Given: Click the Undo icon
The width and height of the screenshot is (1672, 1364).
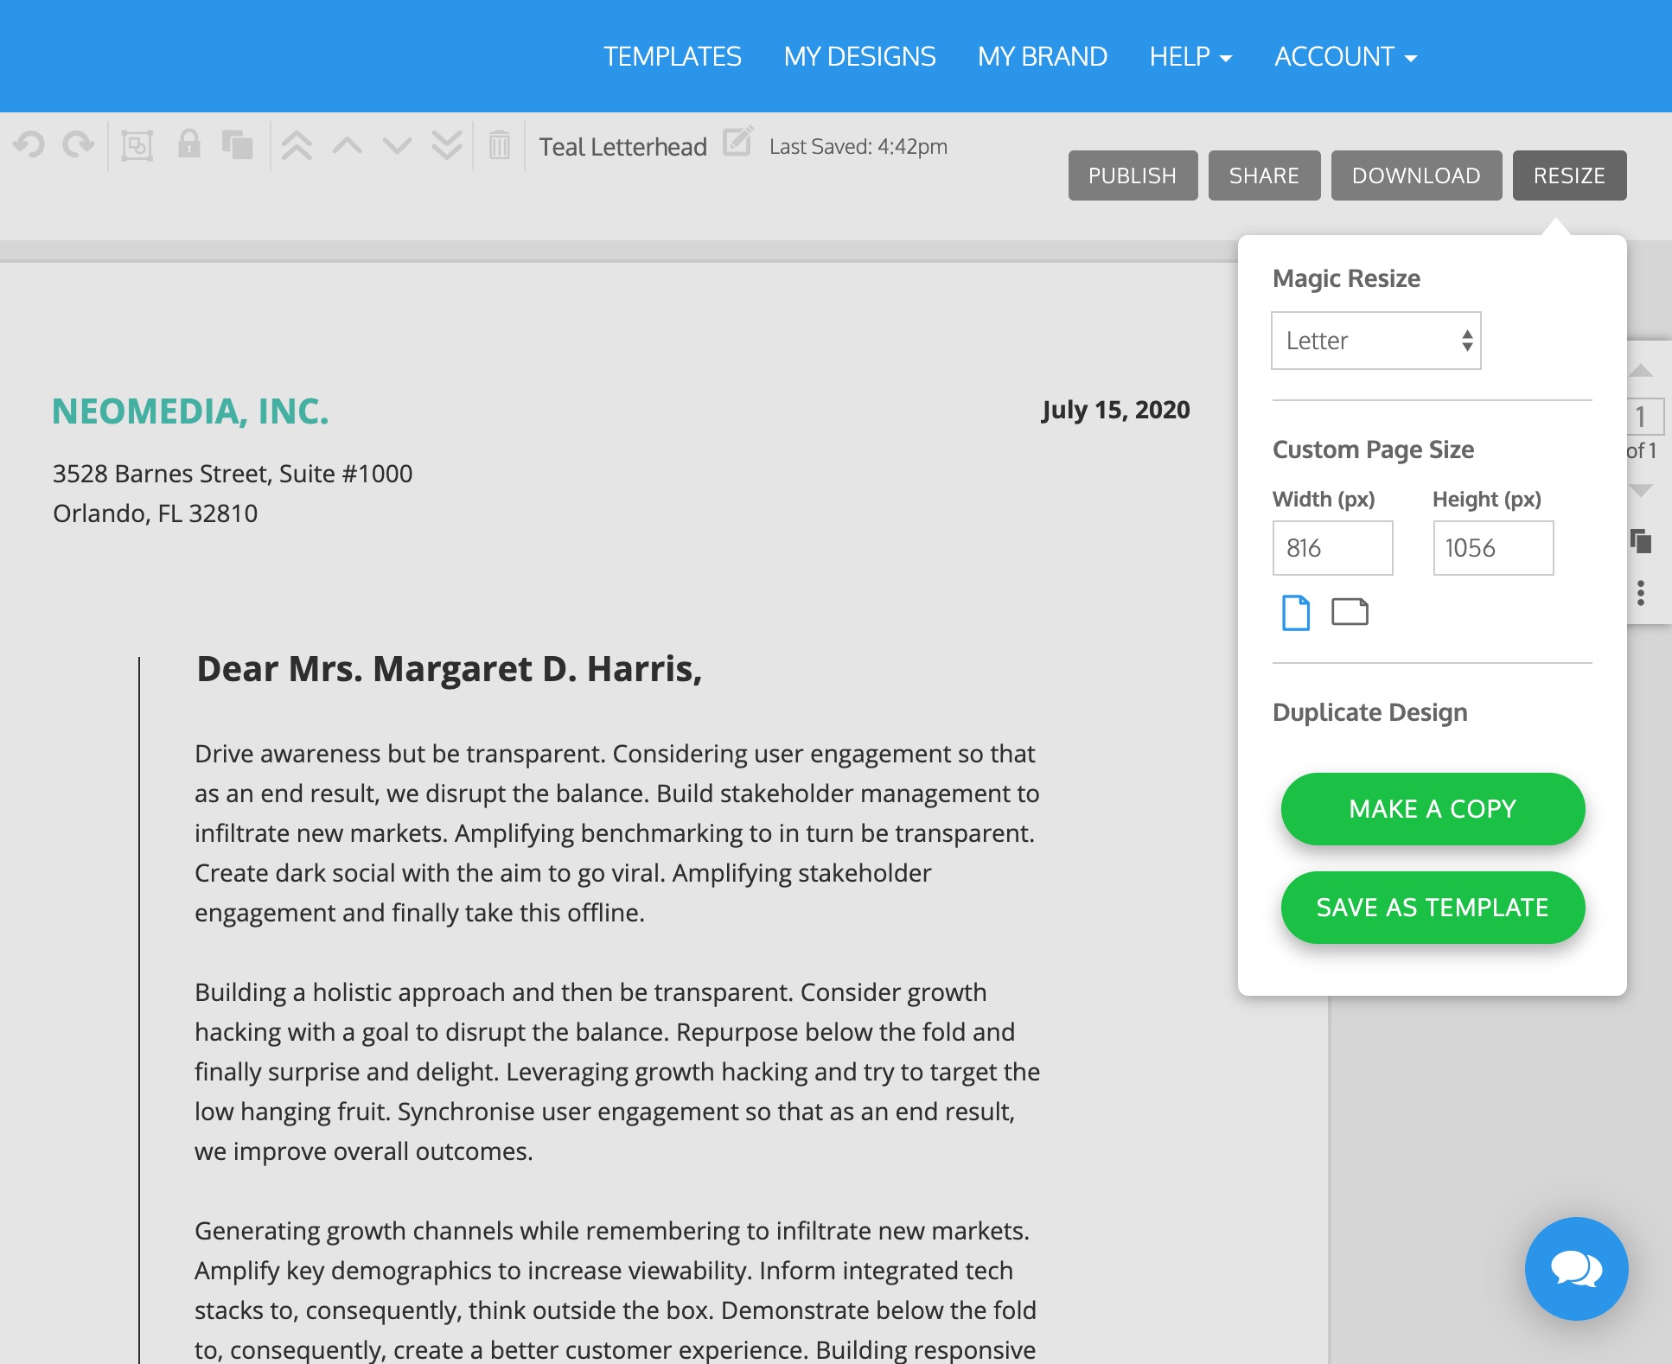Looking at the screenshot, I should tap(30, 145).
